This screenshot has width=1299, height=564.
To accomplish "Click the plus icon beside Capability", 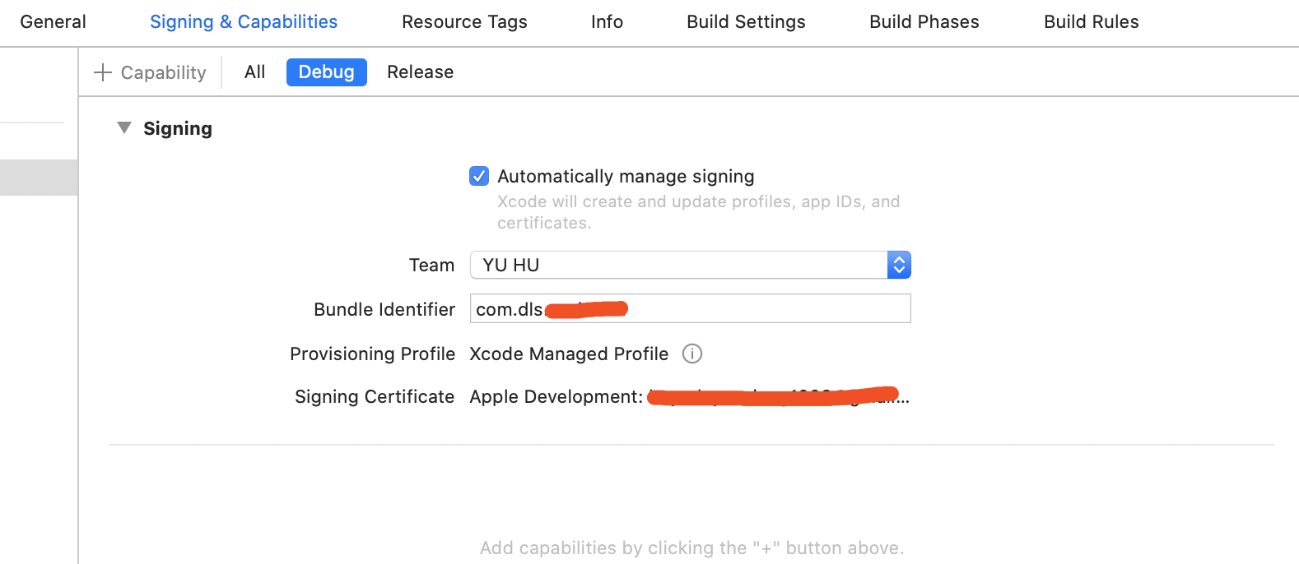I will tap(103, 72).
